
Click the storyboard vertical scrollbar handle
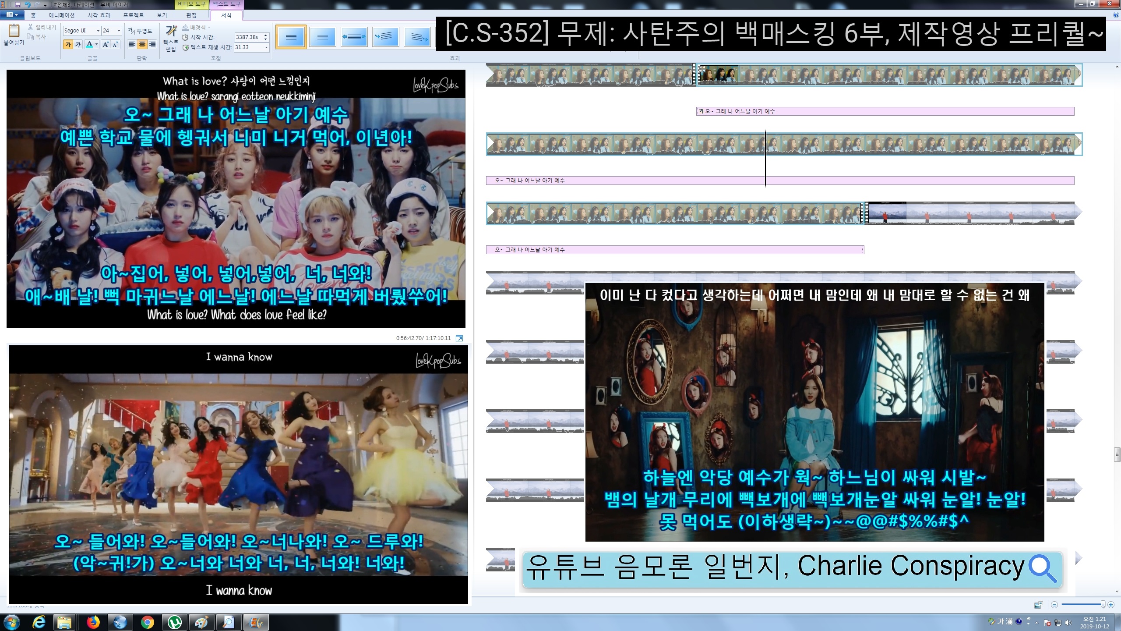1117,454
